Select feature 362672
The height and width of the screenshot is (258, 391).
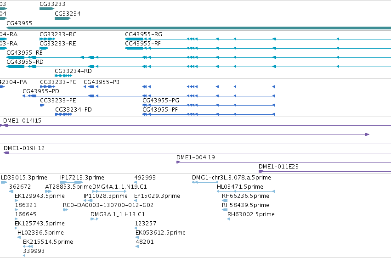(20, 187)
